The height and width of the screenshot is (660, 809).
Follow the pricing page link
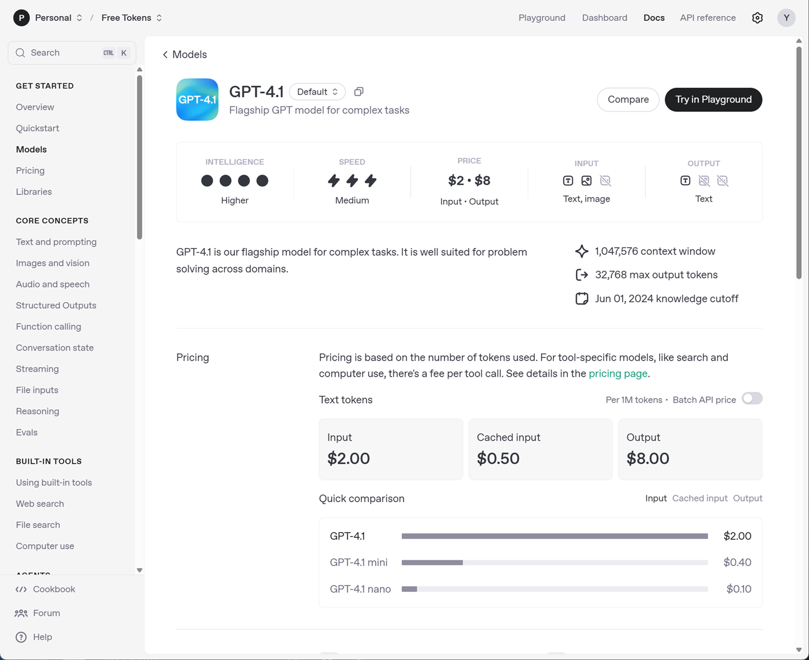point(618,373)
